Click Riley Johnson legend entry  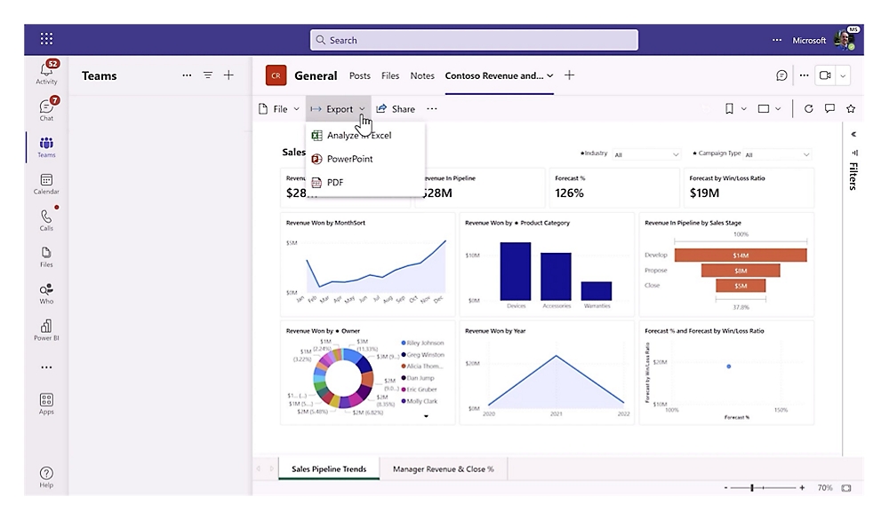422,343
